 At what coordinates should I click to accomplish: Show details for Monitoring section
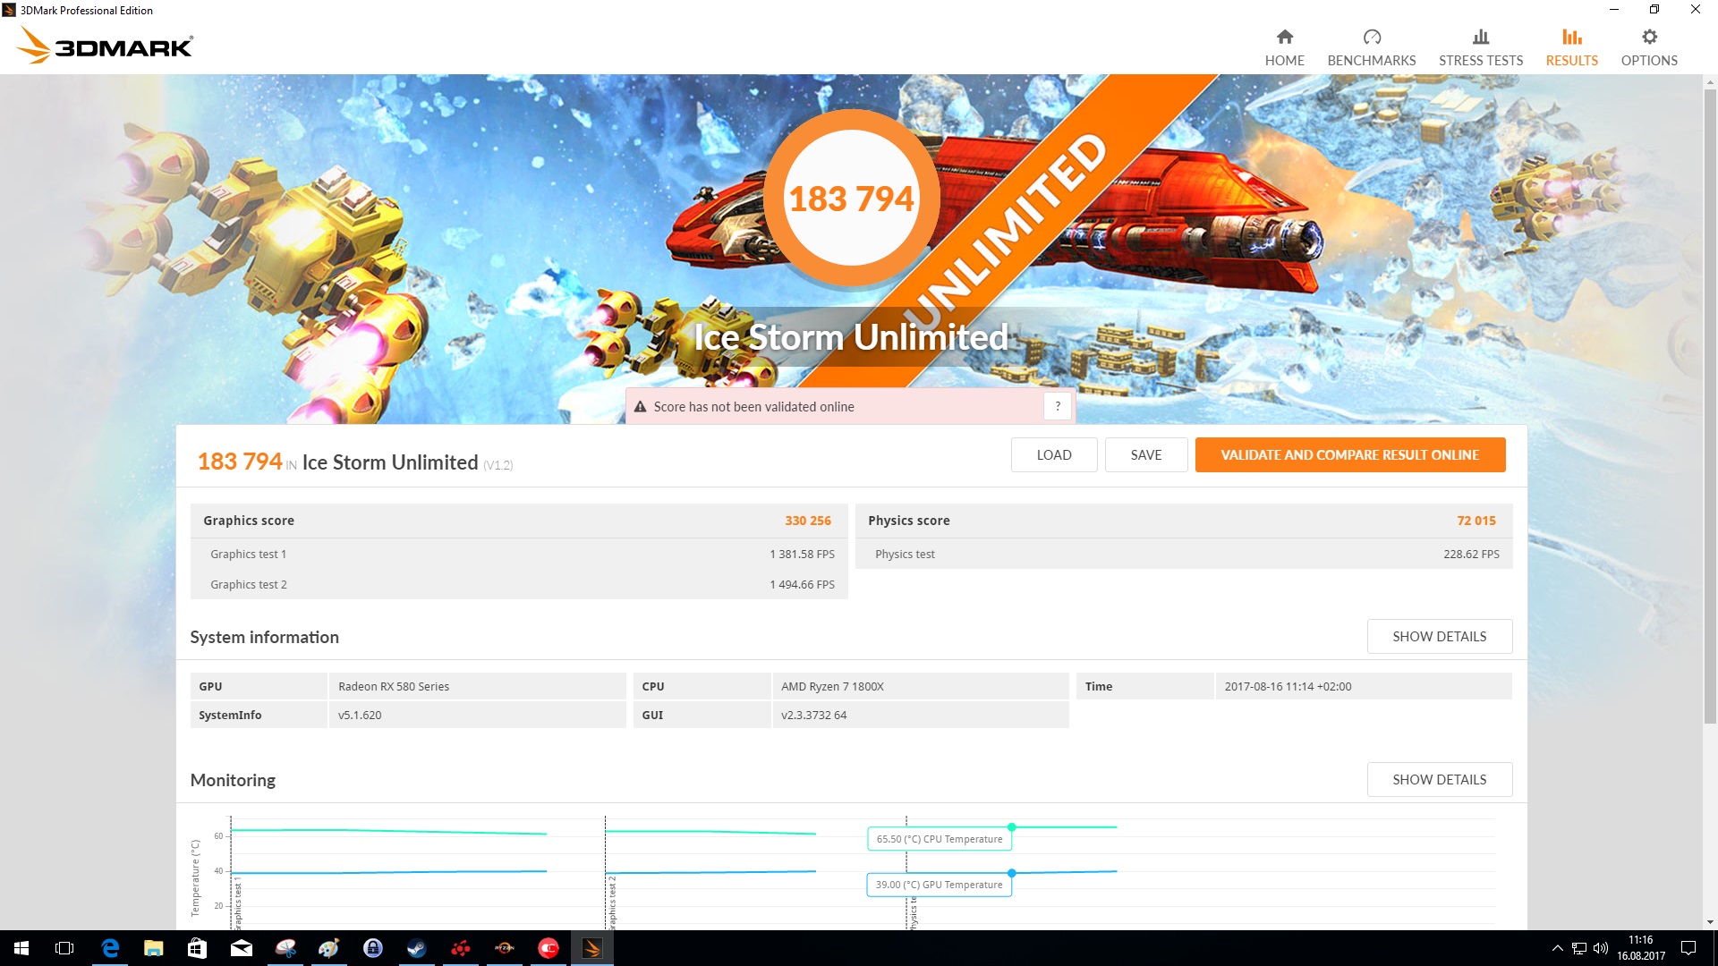click(x=1439, y=780)
